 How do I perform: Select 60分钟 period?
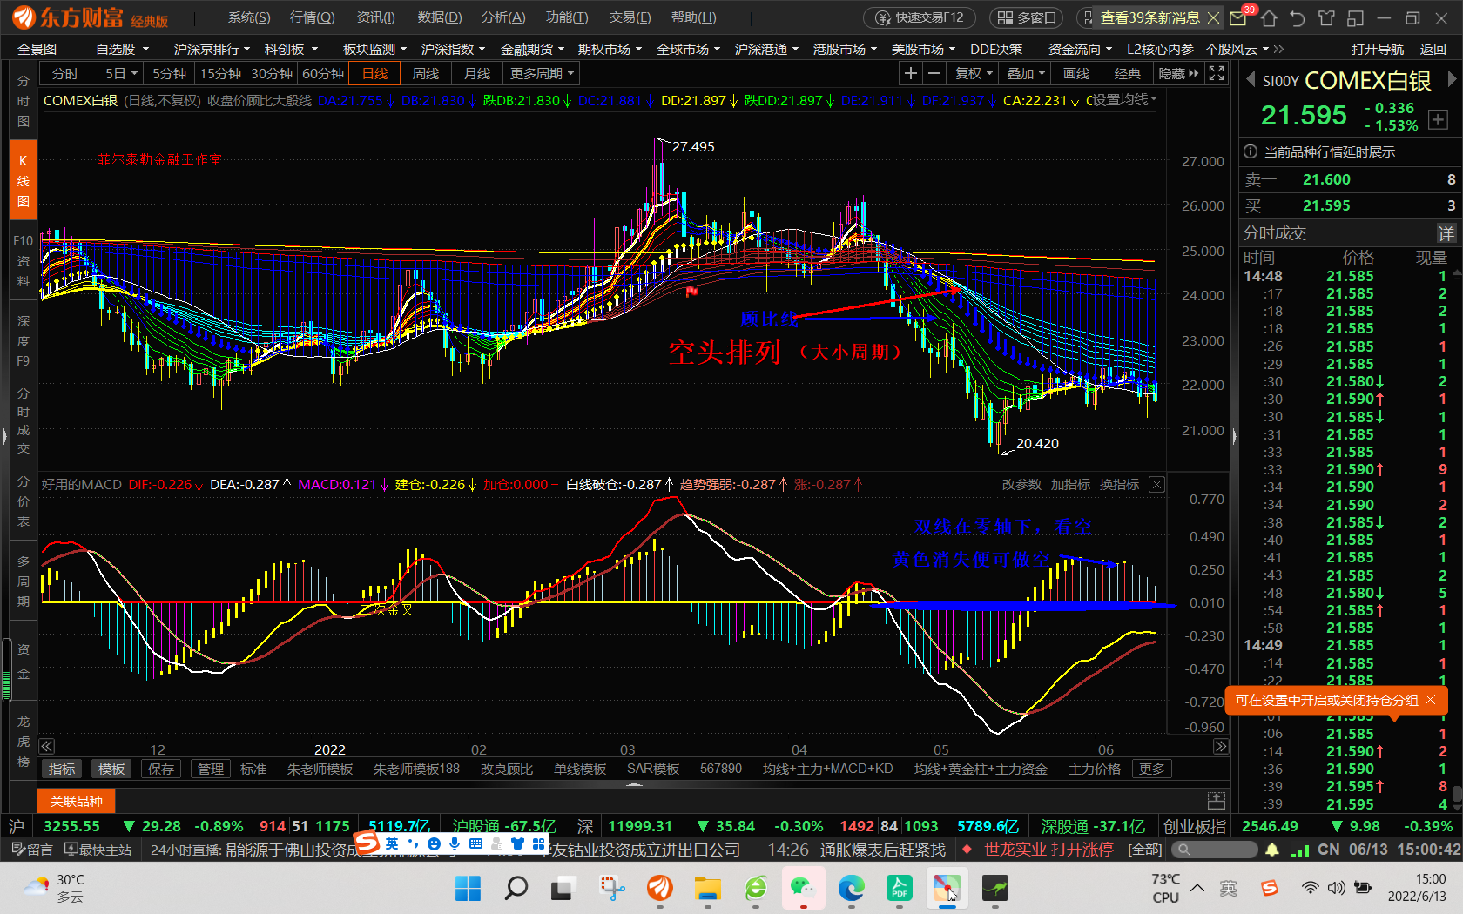pos(323,74)
